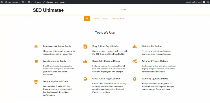The image size is (210, 103).
Task: Click the thumbs-up icon beside Beautifully Designed Skins
Action: pyautogui.click(x=85, y=61)
